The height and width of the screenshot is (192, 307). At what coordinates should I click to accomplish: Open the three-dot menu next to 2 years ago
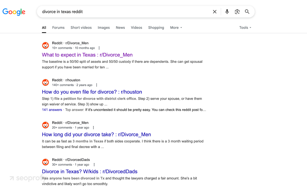(x=97, y=85)
